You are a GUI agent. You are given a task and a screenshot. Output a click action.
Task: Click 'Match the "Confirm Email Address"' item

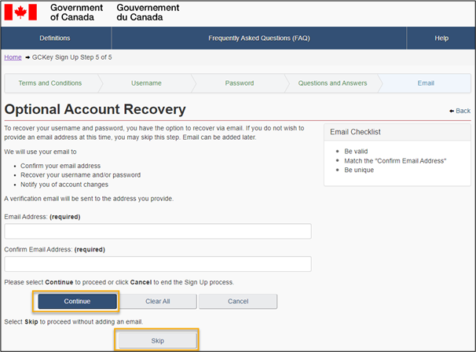[395, 160]
